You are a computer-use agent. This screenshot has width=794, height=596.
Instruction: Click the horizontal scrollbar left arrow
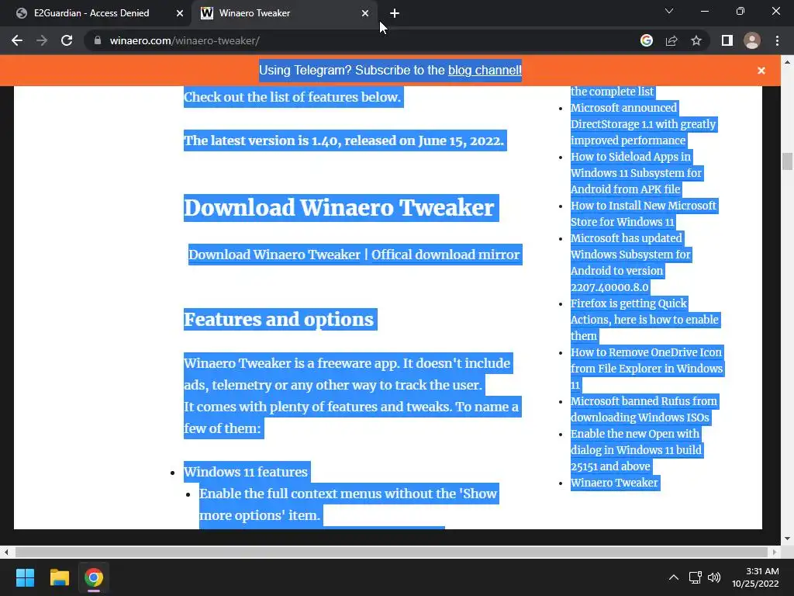(6, 552)
